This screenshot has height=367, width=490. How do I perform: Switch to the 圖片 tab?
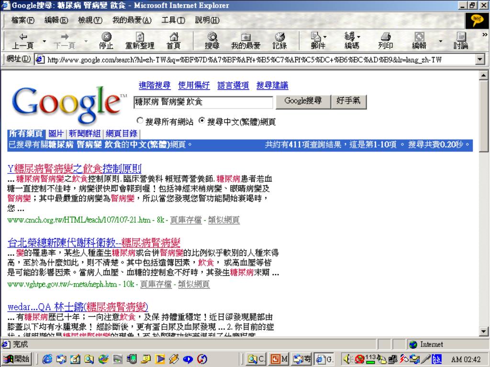click(x=56, y=134)
